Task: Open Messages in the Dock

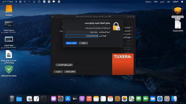Action: pos(139,99)
